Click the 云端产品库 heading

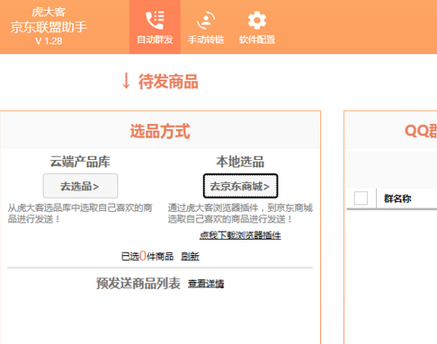tap(80, 162)
